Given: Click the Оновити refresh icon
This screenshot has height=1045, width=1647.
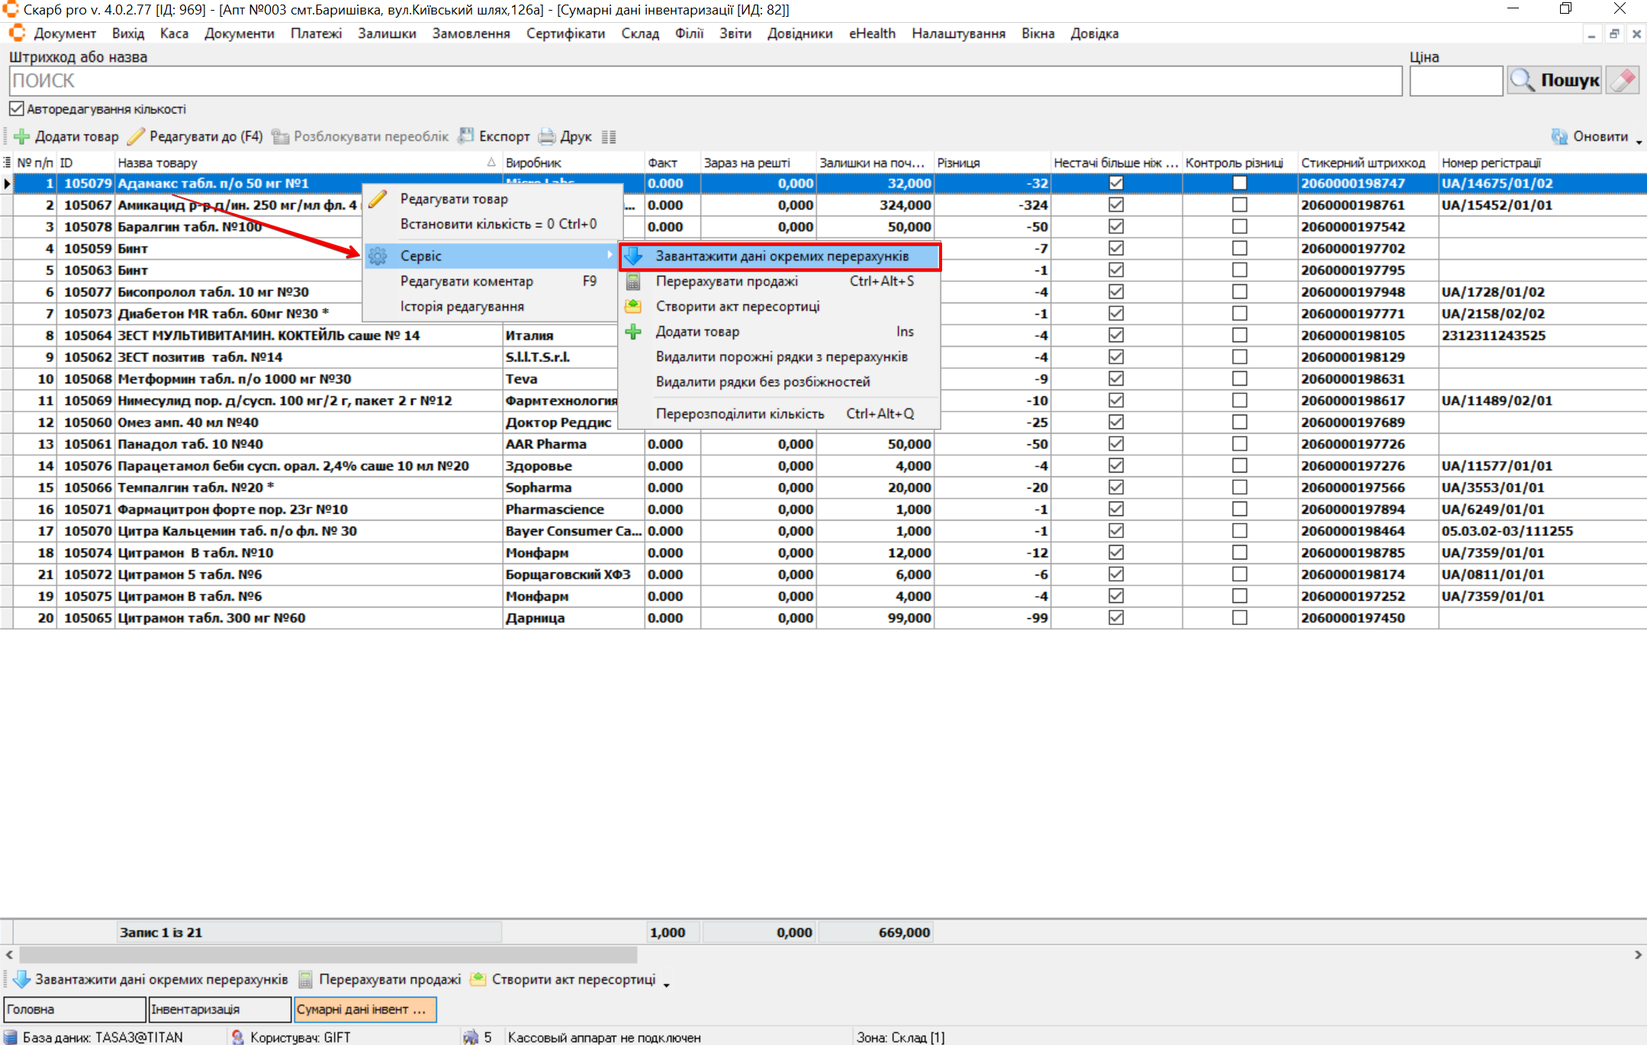Looking at the screenshot, I should (x=1559, y=136).
